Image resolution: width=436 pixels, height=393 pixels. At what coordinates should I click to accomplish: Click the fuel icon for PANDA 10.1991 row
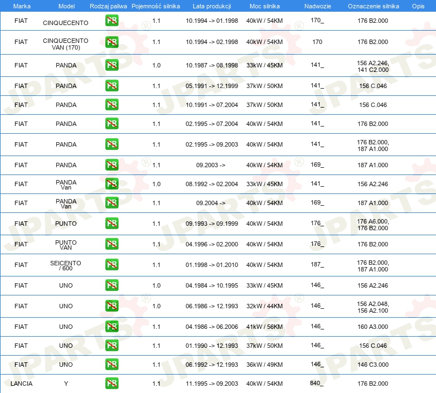112,104
